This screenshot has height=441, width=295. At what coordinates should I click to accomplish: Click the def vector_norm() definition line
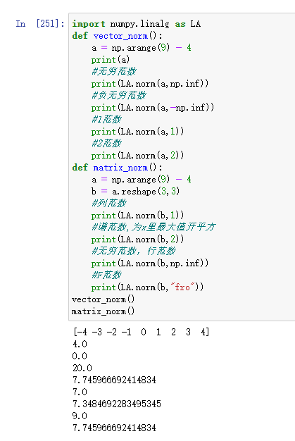(117, 36)
